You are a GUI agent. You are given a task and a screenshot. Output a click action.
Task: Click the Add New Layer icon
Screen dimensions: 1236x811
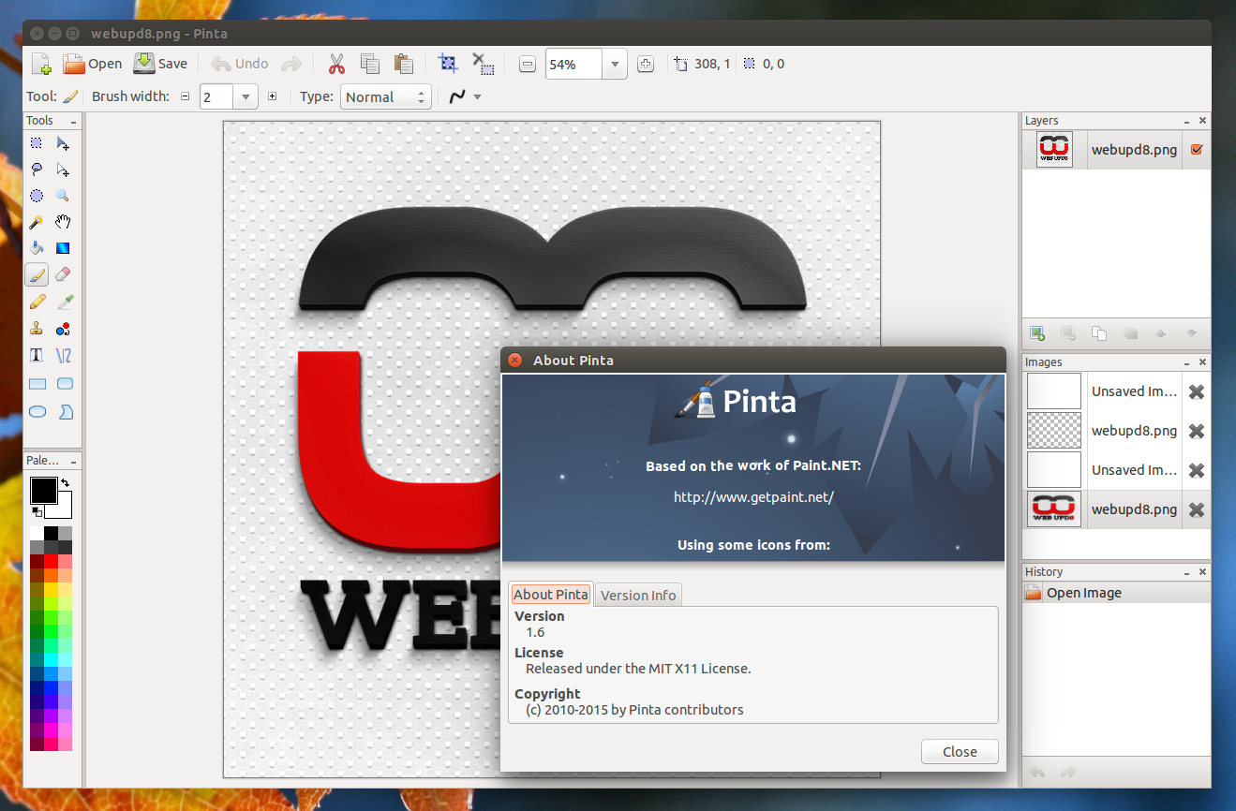click(1036, 332)
